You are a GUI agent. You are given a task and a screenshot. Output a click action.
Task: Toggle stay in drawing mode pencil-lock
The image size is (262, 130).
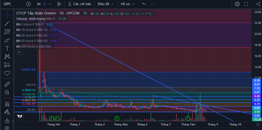click(x=7, y=112)
